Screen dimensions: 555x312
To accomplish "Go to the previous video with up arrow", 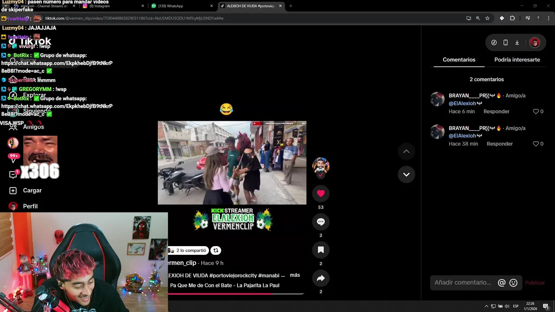I will click(406, 151).
